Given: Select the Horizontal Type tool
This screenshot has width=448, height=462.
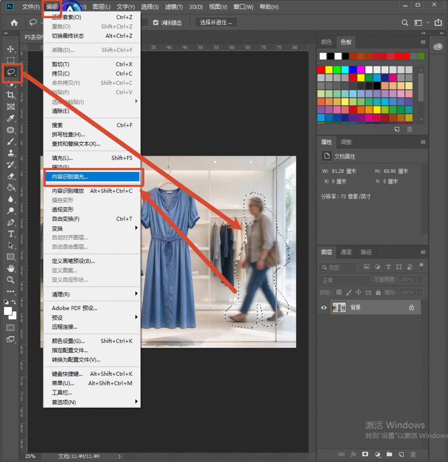Looking at the screenshot, I should coord(11,234).
